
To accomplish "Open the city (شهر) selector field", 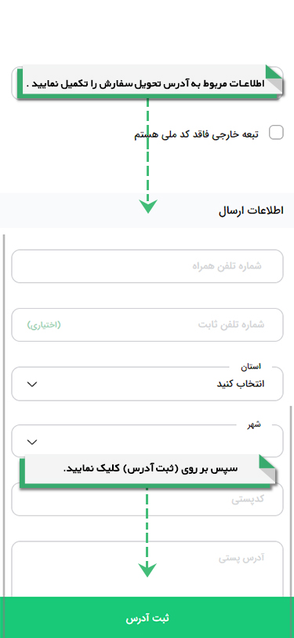I will 147,441.
